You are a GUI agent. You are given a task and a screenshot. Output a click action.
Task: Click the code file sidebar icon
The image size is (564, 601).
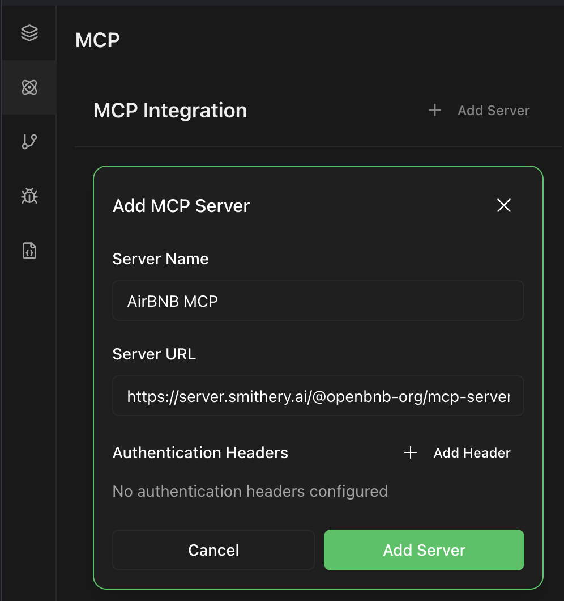[x=29, y=250]
